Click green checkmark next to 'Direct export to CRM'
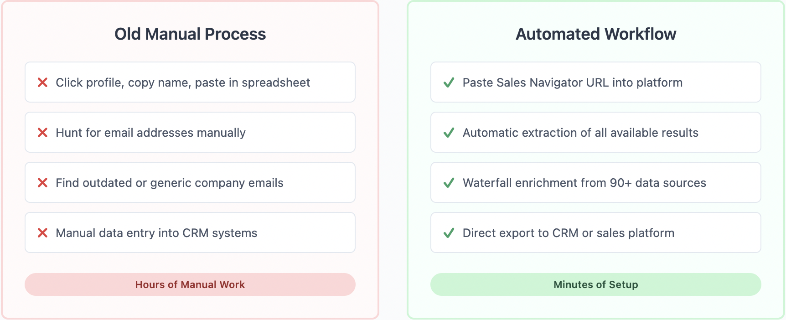786x320 pixels. point(449,233)
